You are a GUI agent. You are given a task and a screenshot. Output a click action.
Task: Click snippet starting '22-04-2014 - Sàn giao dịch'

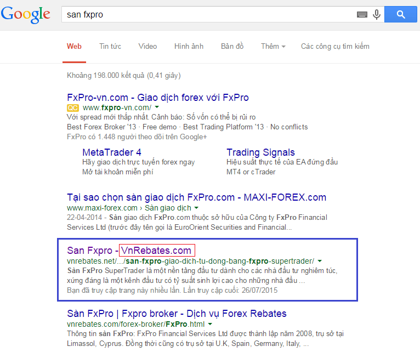[x=197, y=223]
